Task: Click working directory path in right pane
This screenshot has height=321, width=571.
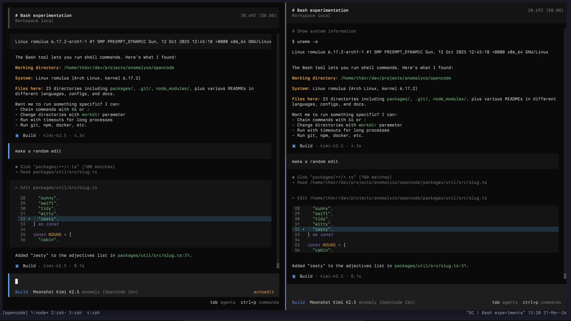Action: (396, 78)
